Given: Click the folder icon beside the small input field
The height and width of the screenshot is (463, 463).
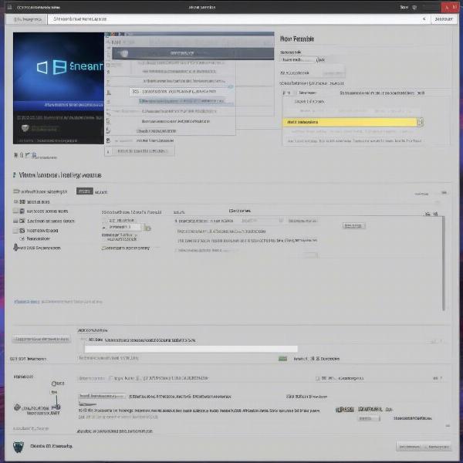Looking at the screenshot, I should coord(147,228).
